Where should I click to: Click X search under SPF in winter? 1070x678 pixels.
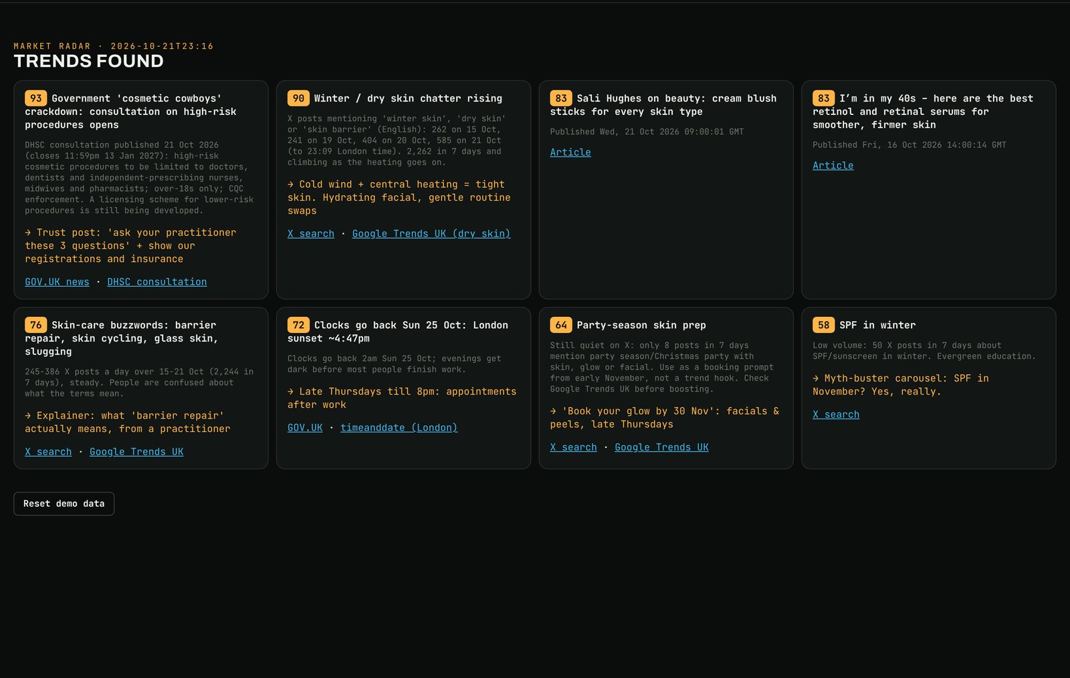pyautogui.click(x=836, y=415)
